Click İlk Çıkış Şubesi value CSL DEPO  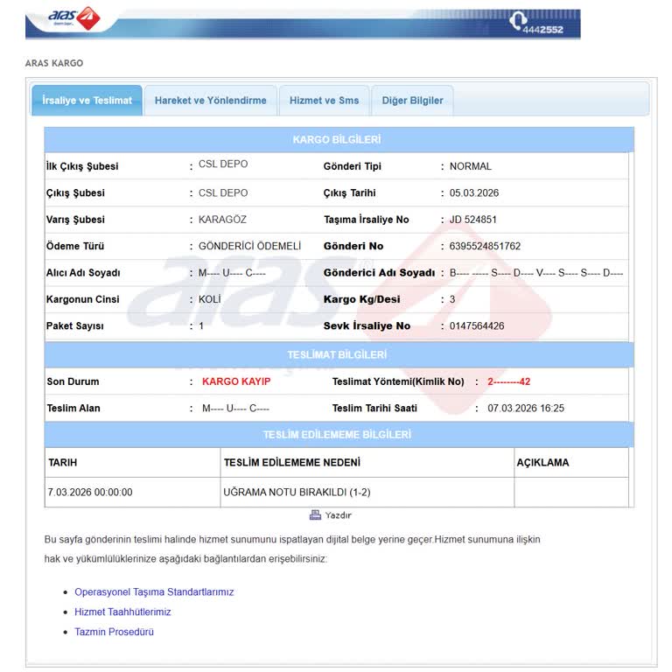click(x=223, y=164)
